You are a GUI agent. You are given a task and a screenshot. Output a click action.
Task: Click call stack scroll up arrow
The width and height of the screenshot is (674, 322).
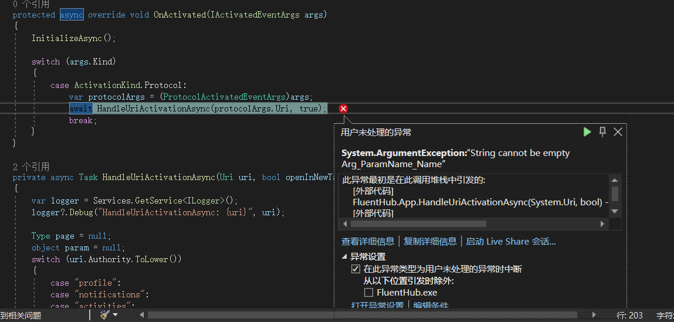[615, 180]
